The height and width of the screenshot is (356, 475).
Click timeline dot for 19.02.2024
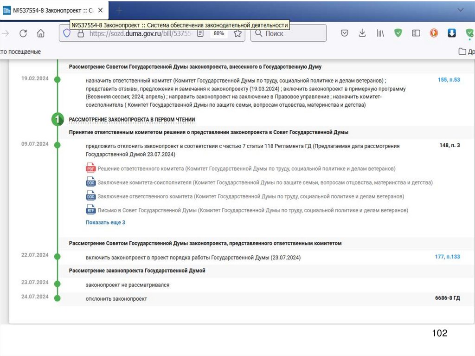click(x=57, y=80)
